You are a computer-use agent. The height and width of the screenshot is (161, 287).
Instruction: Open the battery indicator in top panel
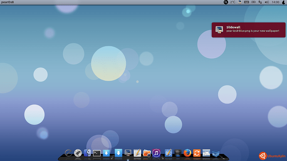click(x=253, y=2)
